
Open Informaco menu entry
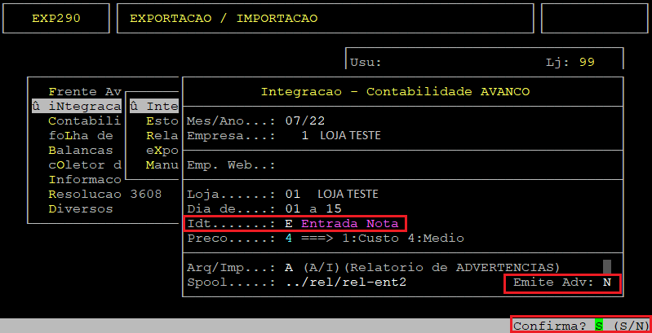pyautogui.click(x=85, y=179)
